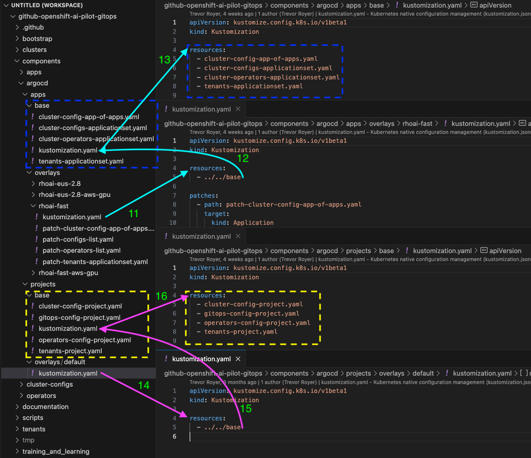Click 'projects' in the third editor breadcrumb
The width and height of the screenshot is (531, 458).
tap(358, 251)
